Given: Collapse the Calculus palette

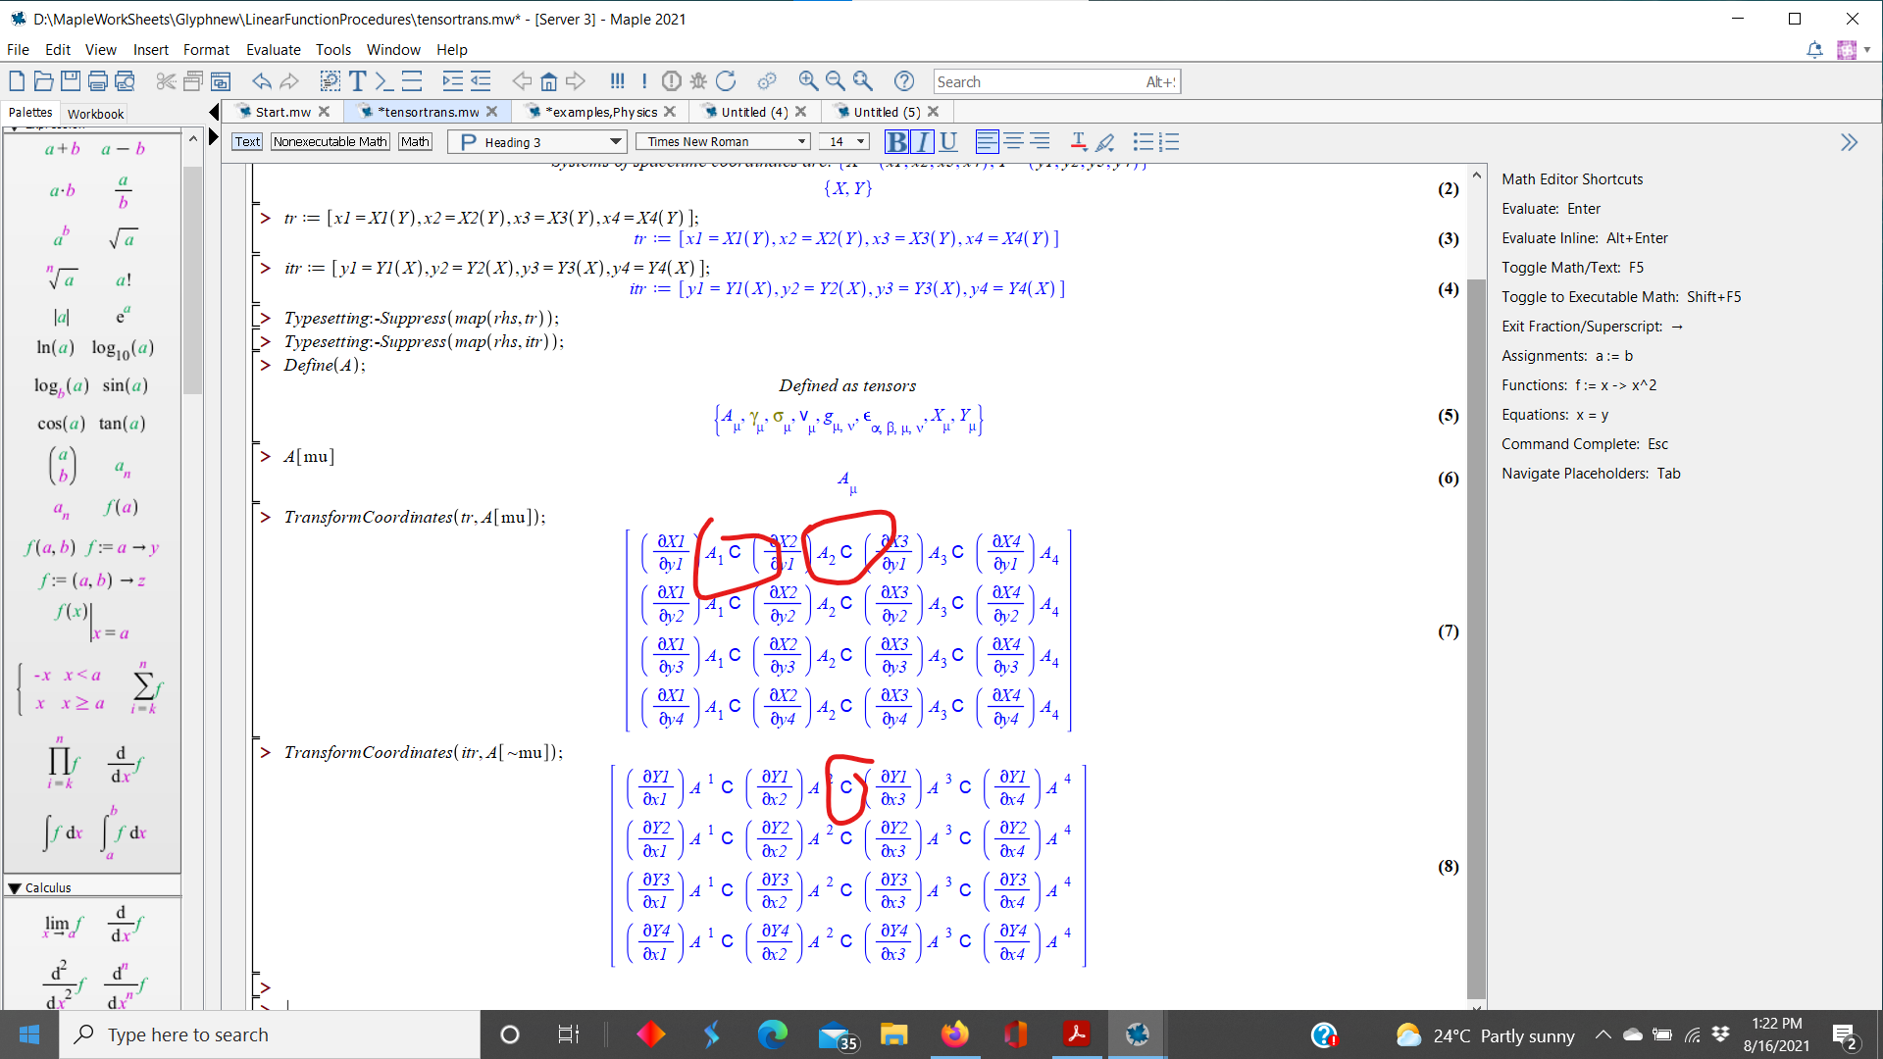Looking at the screenshot, I should click(15, 888).
